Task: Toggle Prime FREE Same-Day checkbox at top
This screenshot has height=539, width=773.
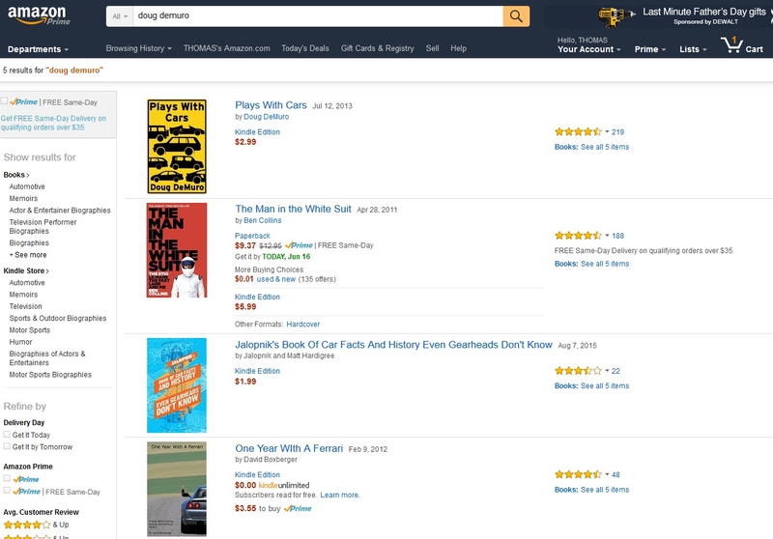Action: pyautogui.click(x=5, y=101)
